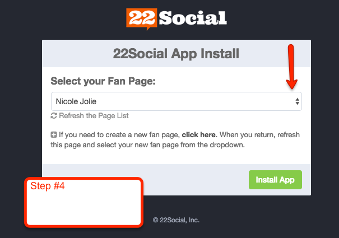Click the plus icon before new fan page text
The height and width of the screenshot is (238, 339).
(54, 134)
